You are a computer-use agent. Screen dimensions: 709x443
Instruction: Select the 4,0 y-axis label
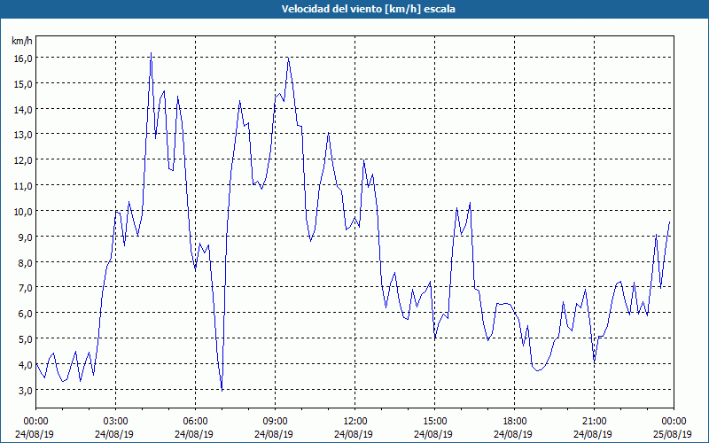click(25, 364)
